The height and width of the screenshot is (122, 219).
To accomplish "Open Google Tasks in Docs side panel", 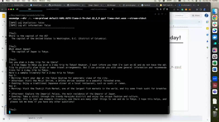I will point(208,35).
